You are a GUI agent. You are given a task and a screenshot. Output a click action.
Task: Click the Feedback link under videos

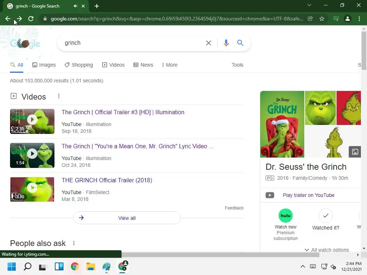pos(234,208)
